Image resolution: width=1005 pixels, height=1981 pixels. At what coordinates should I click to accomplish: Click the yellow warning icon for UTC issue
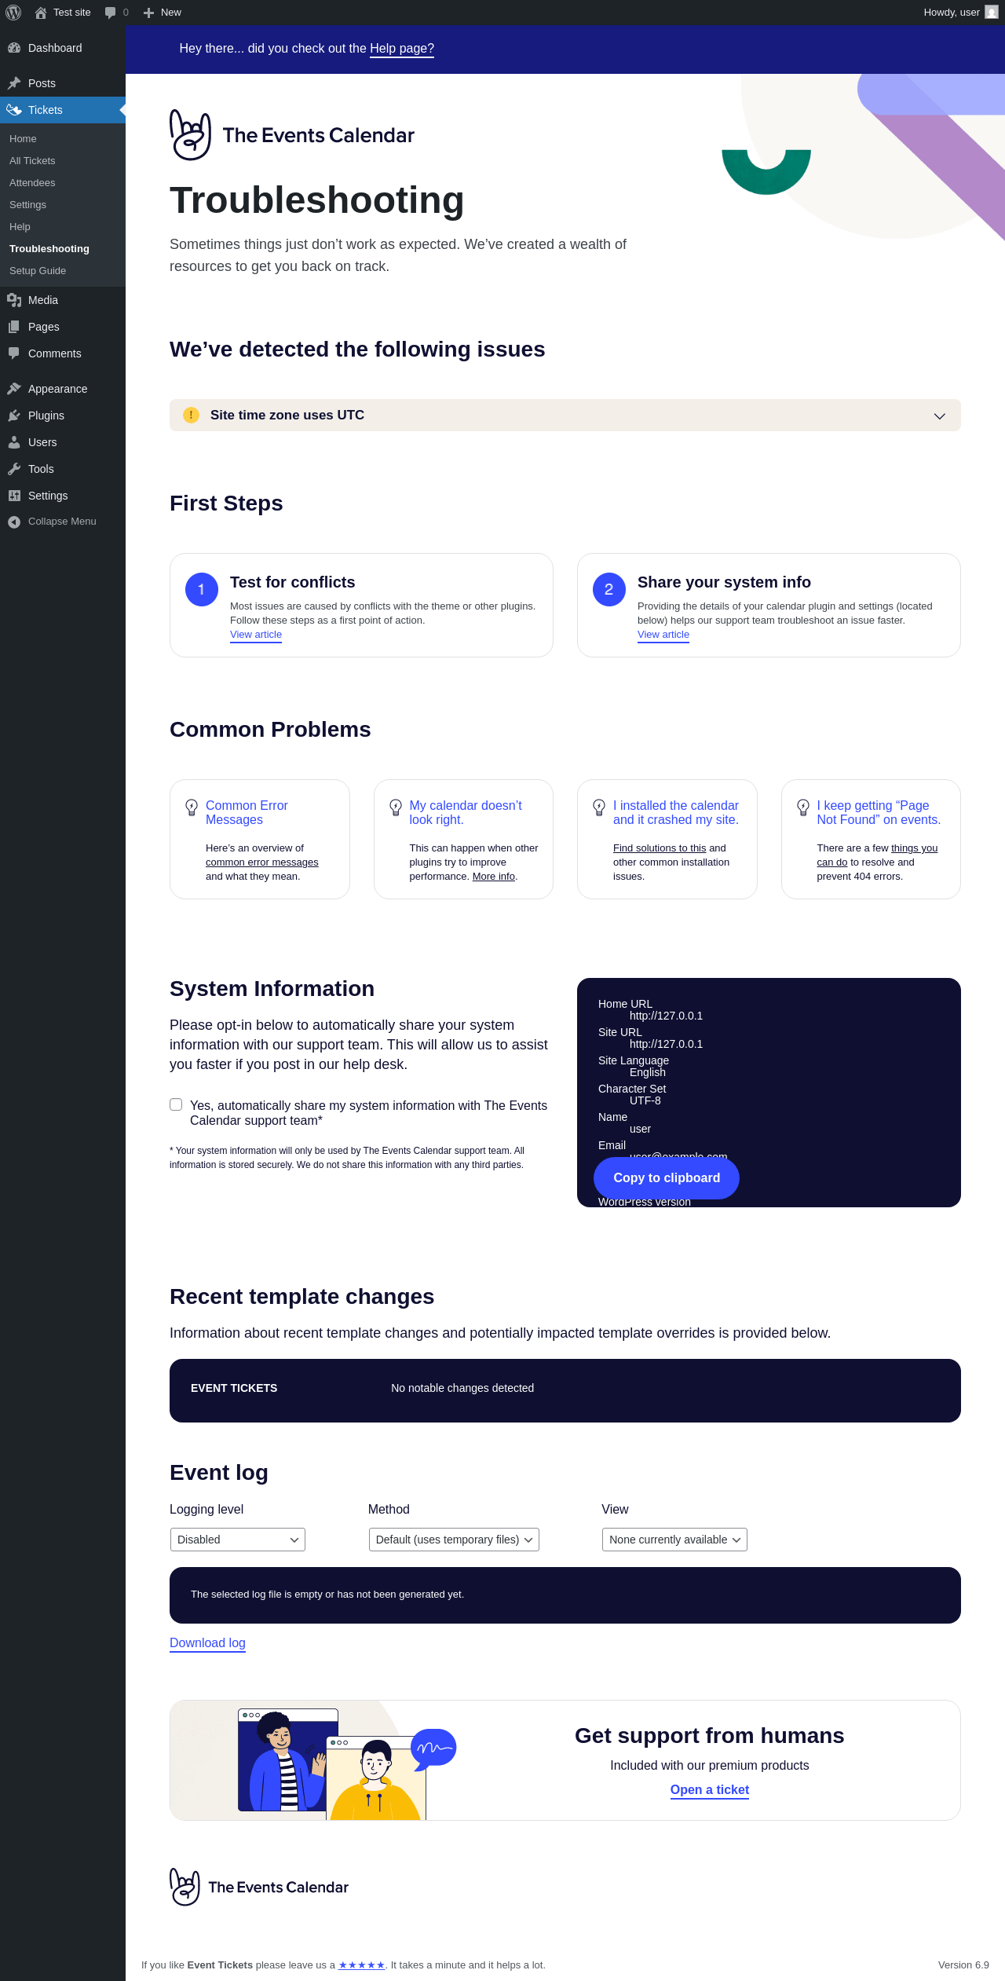191,415
